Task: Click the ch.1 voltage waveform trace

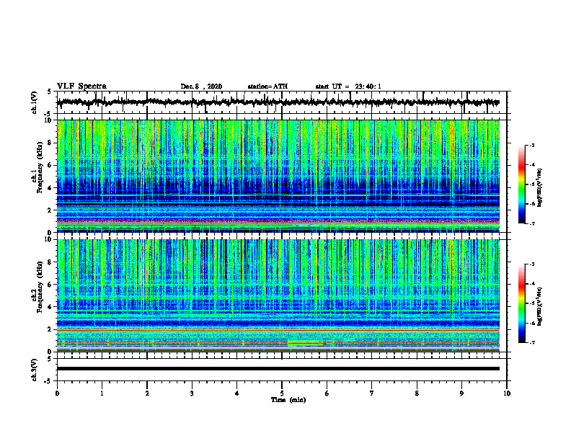Action: (278, 102)
